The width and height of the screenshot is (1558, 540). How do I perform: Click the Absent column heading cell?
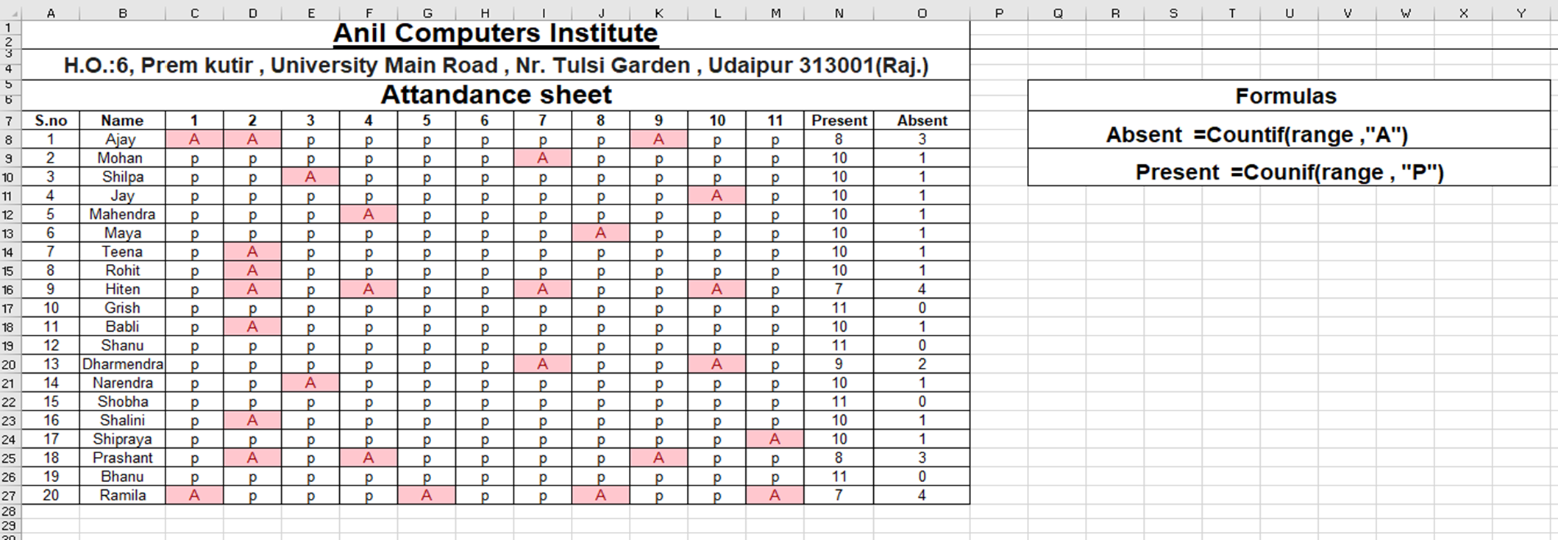(922, 121)
